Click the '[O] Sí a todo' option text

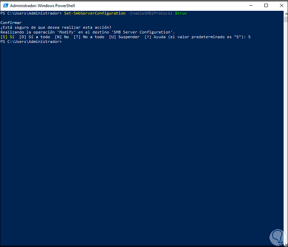point(35,37)
